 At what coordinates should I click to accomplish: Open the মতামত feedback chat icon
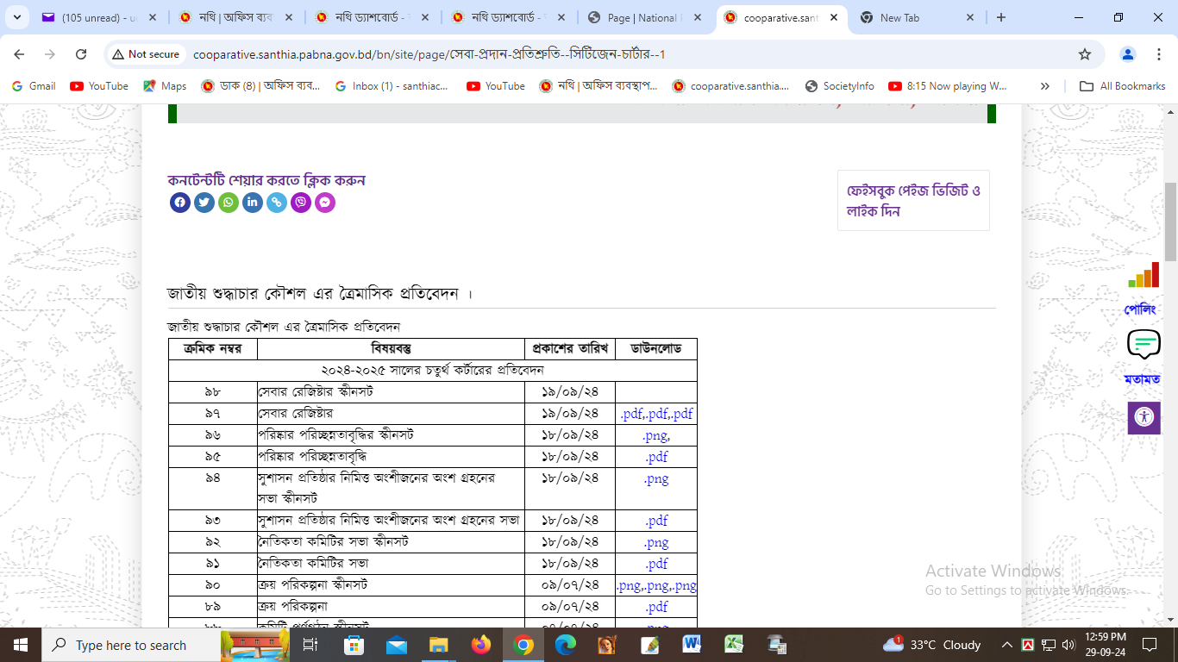point(1144,345)
